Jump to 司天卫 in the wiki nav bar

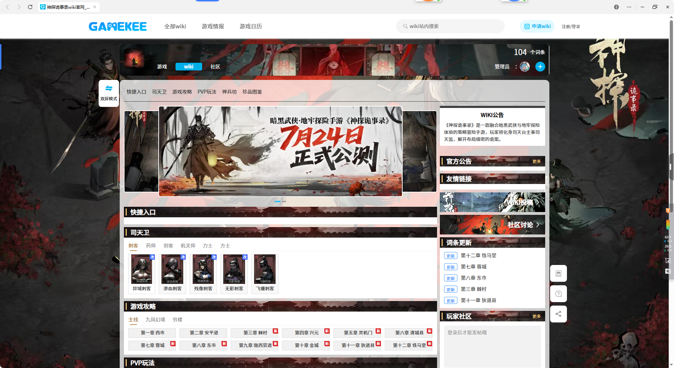point(159,92)
